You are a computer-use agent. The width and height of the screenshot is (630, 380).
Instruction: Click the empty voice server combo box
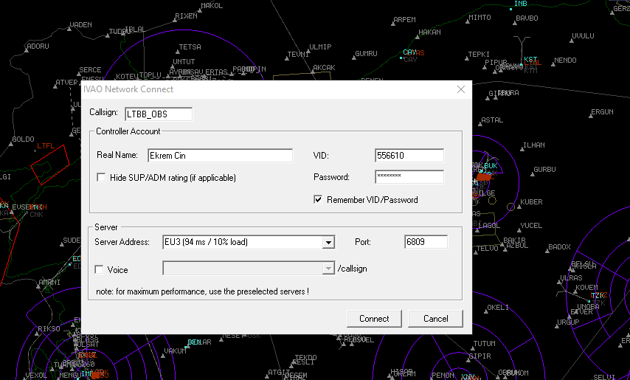[x=249, y=269]
